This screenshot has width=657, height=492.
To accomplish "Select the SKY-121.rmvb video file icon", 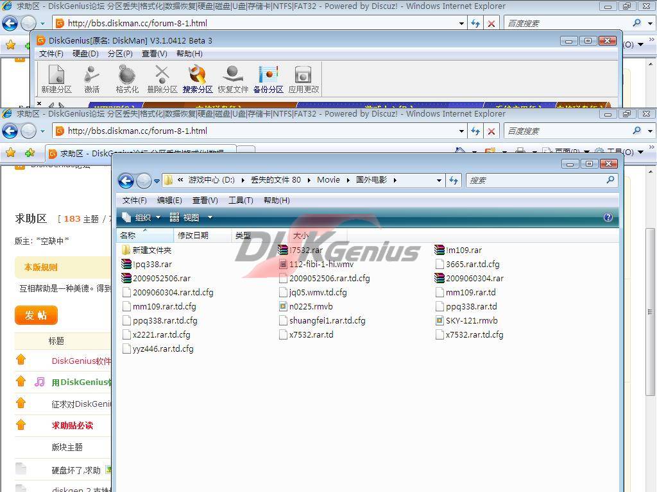I will pyautogui.click(x=439, y=321).
